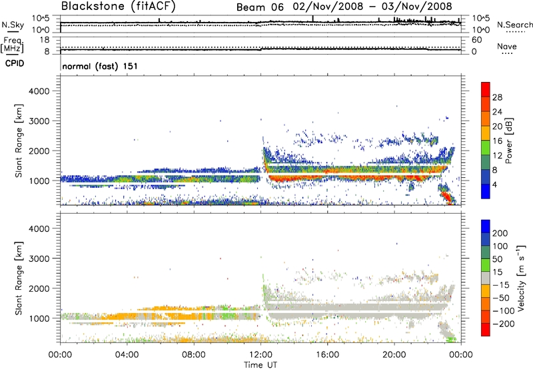Click the 08:00 time tick label

click(193, 355)
